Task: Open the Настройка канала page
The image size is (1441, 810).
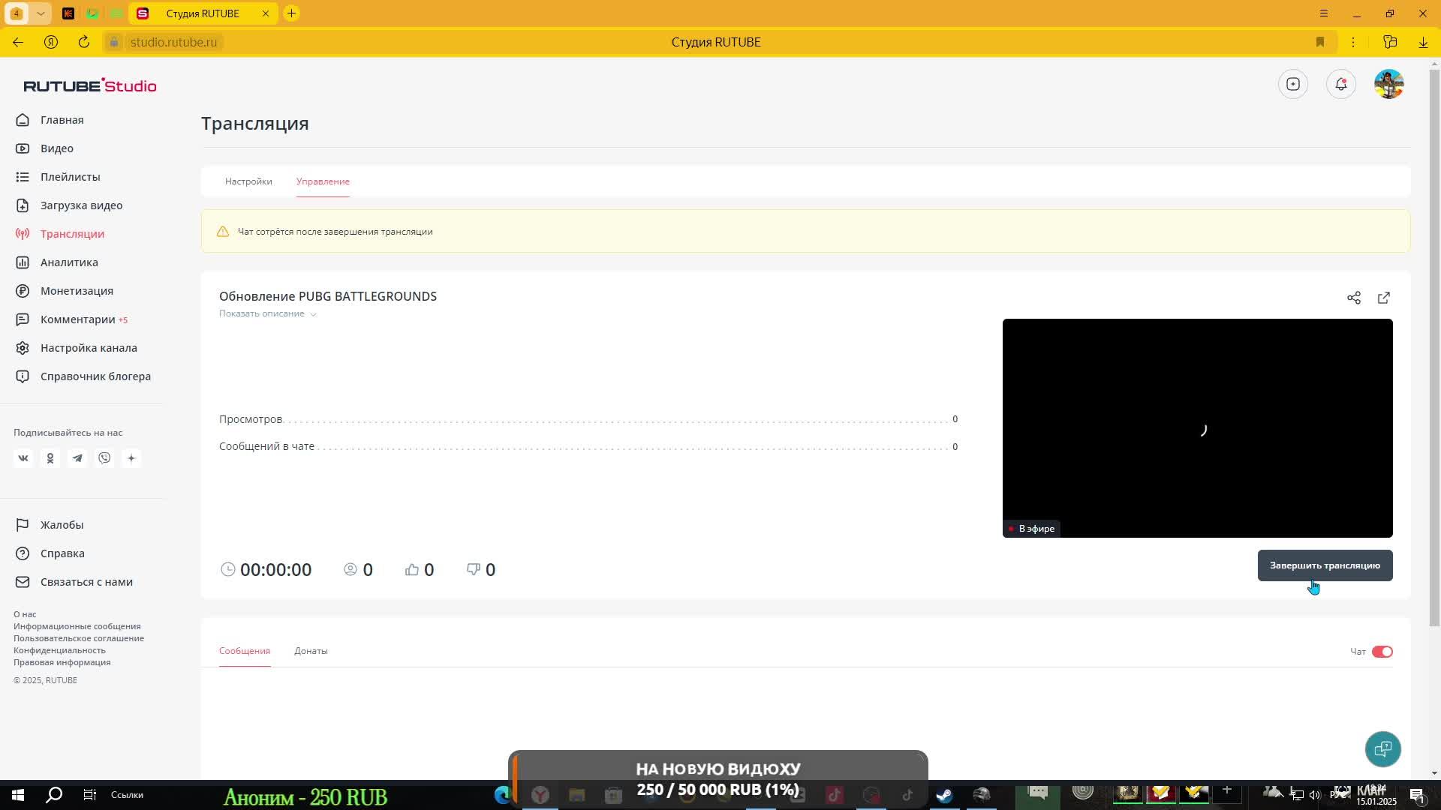Action: (89, 348)
